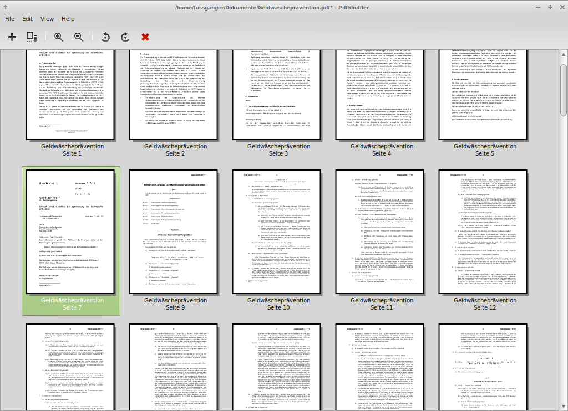Click the Export/Save As toolbar icon
568x411 pixels.
tap(32, 37)
